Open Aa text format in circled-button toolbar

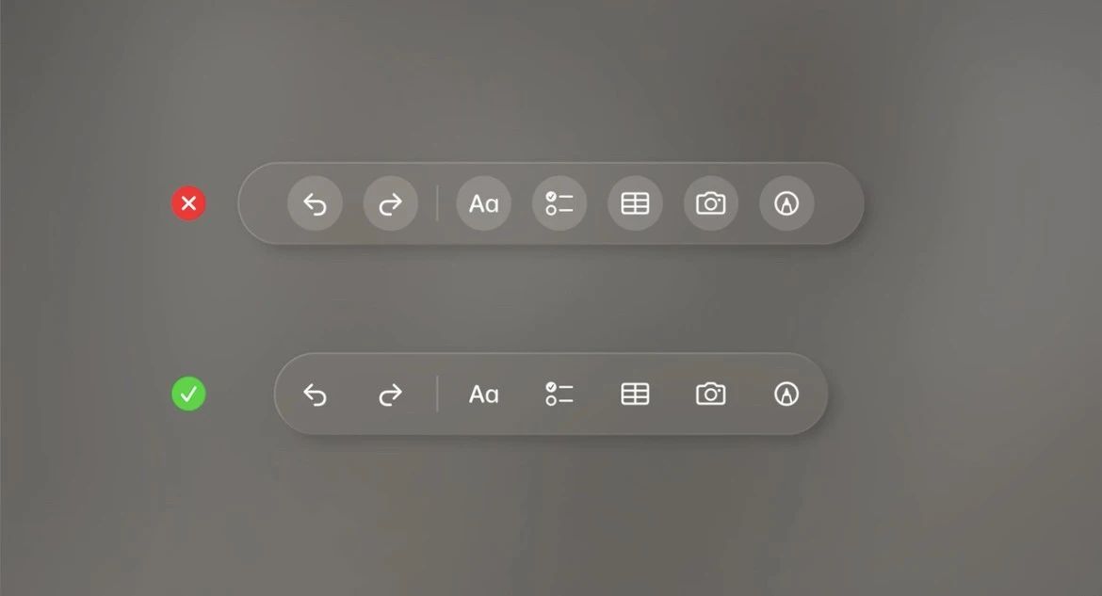tap(483, 203)
